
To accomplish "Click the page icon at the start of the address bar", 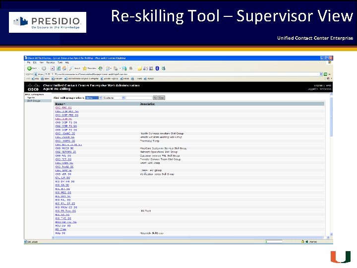I will point(36,74).
